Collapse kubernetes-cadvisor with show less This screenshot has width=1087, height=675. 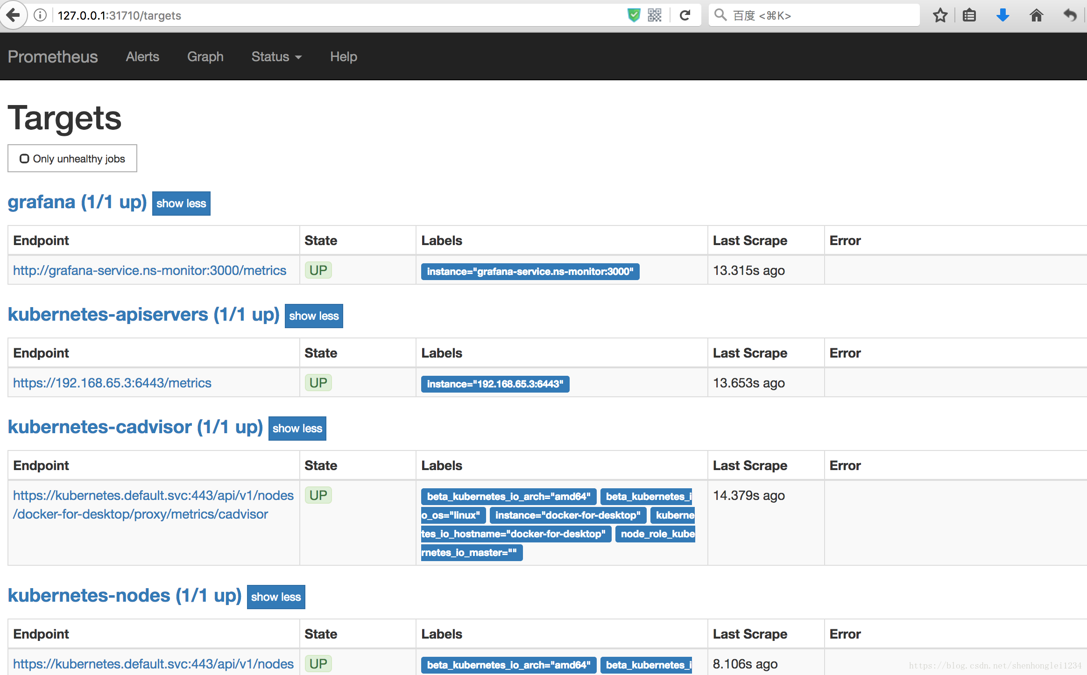(297, 429)
